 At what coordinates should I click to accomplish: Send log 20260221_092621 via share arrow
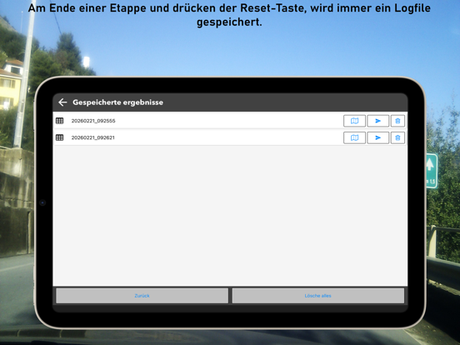(x=377, y=137)
